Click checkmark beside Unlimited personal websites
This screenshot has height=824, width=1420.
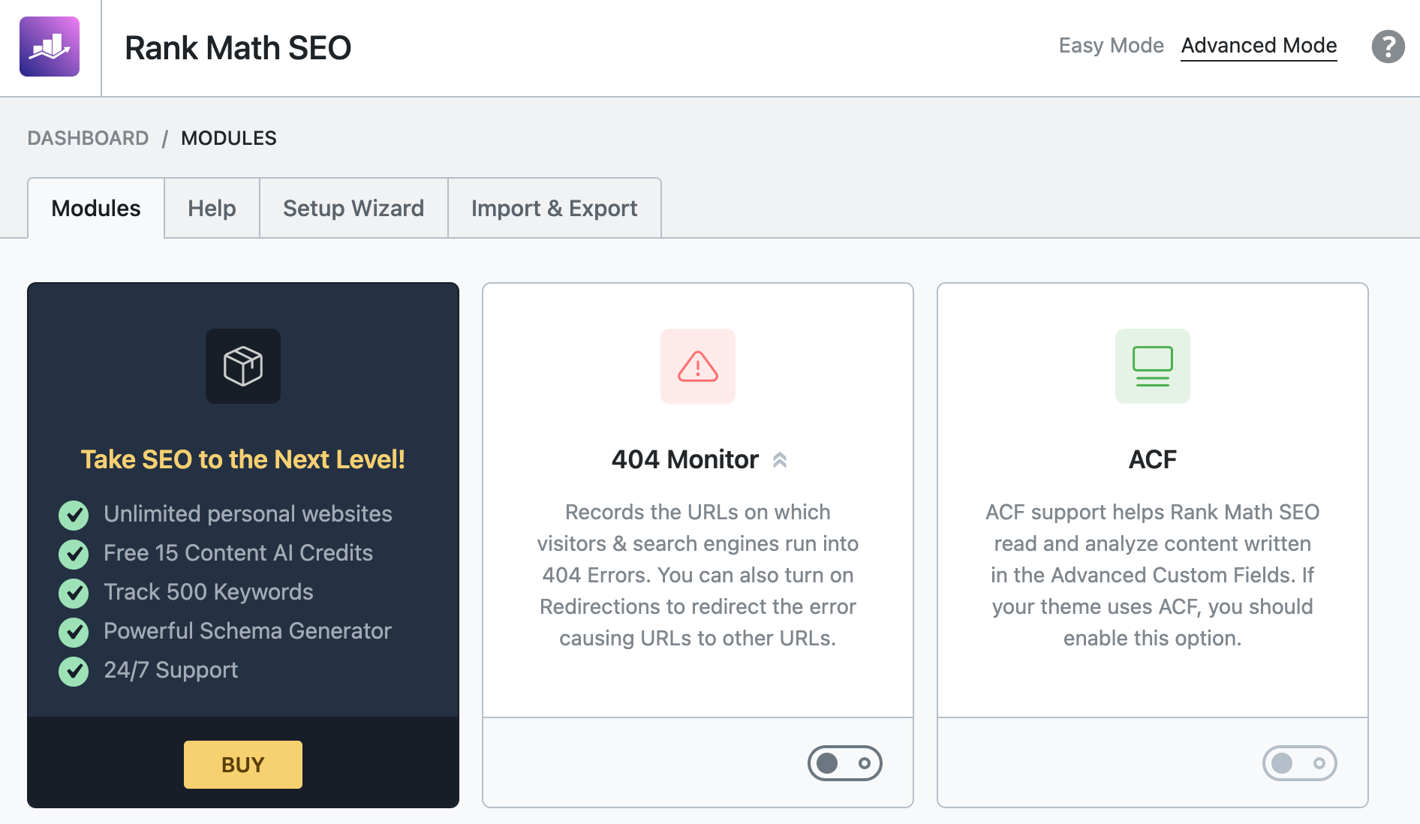pos(74,515)
